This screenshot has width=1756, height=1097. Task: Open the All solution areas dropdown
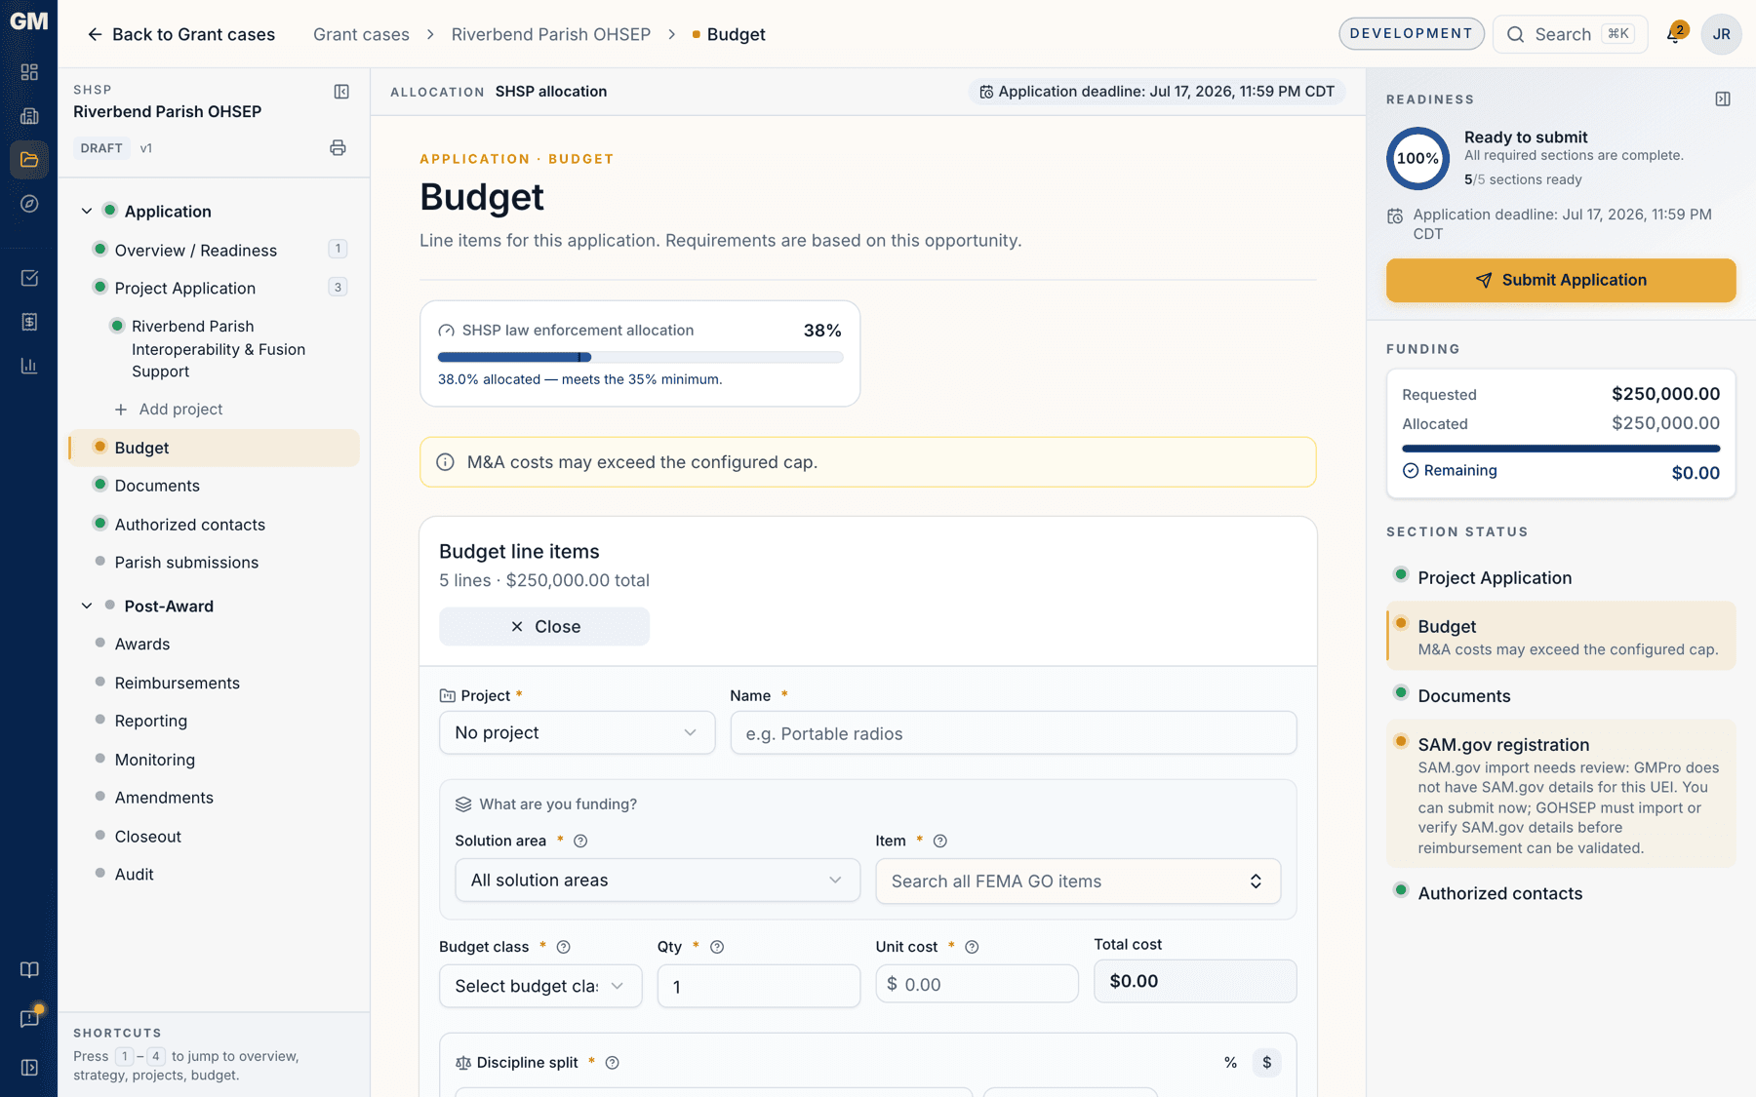658,881
